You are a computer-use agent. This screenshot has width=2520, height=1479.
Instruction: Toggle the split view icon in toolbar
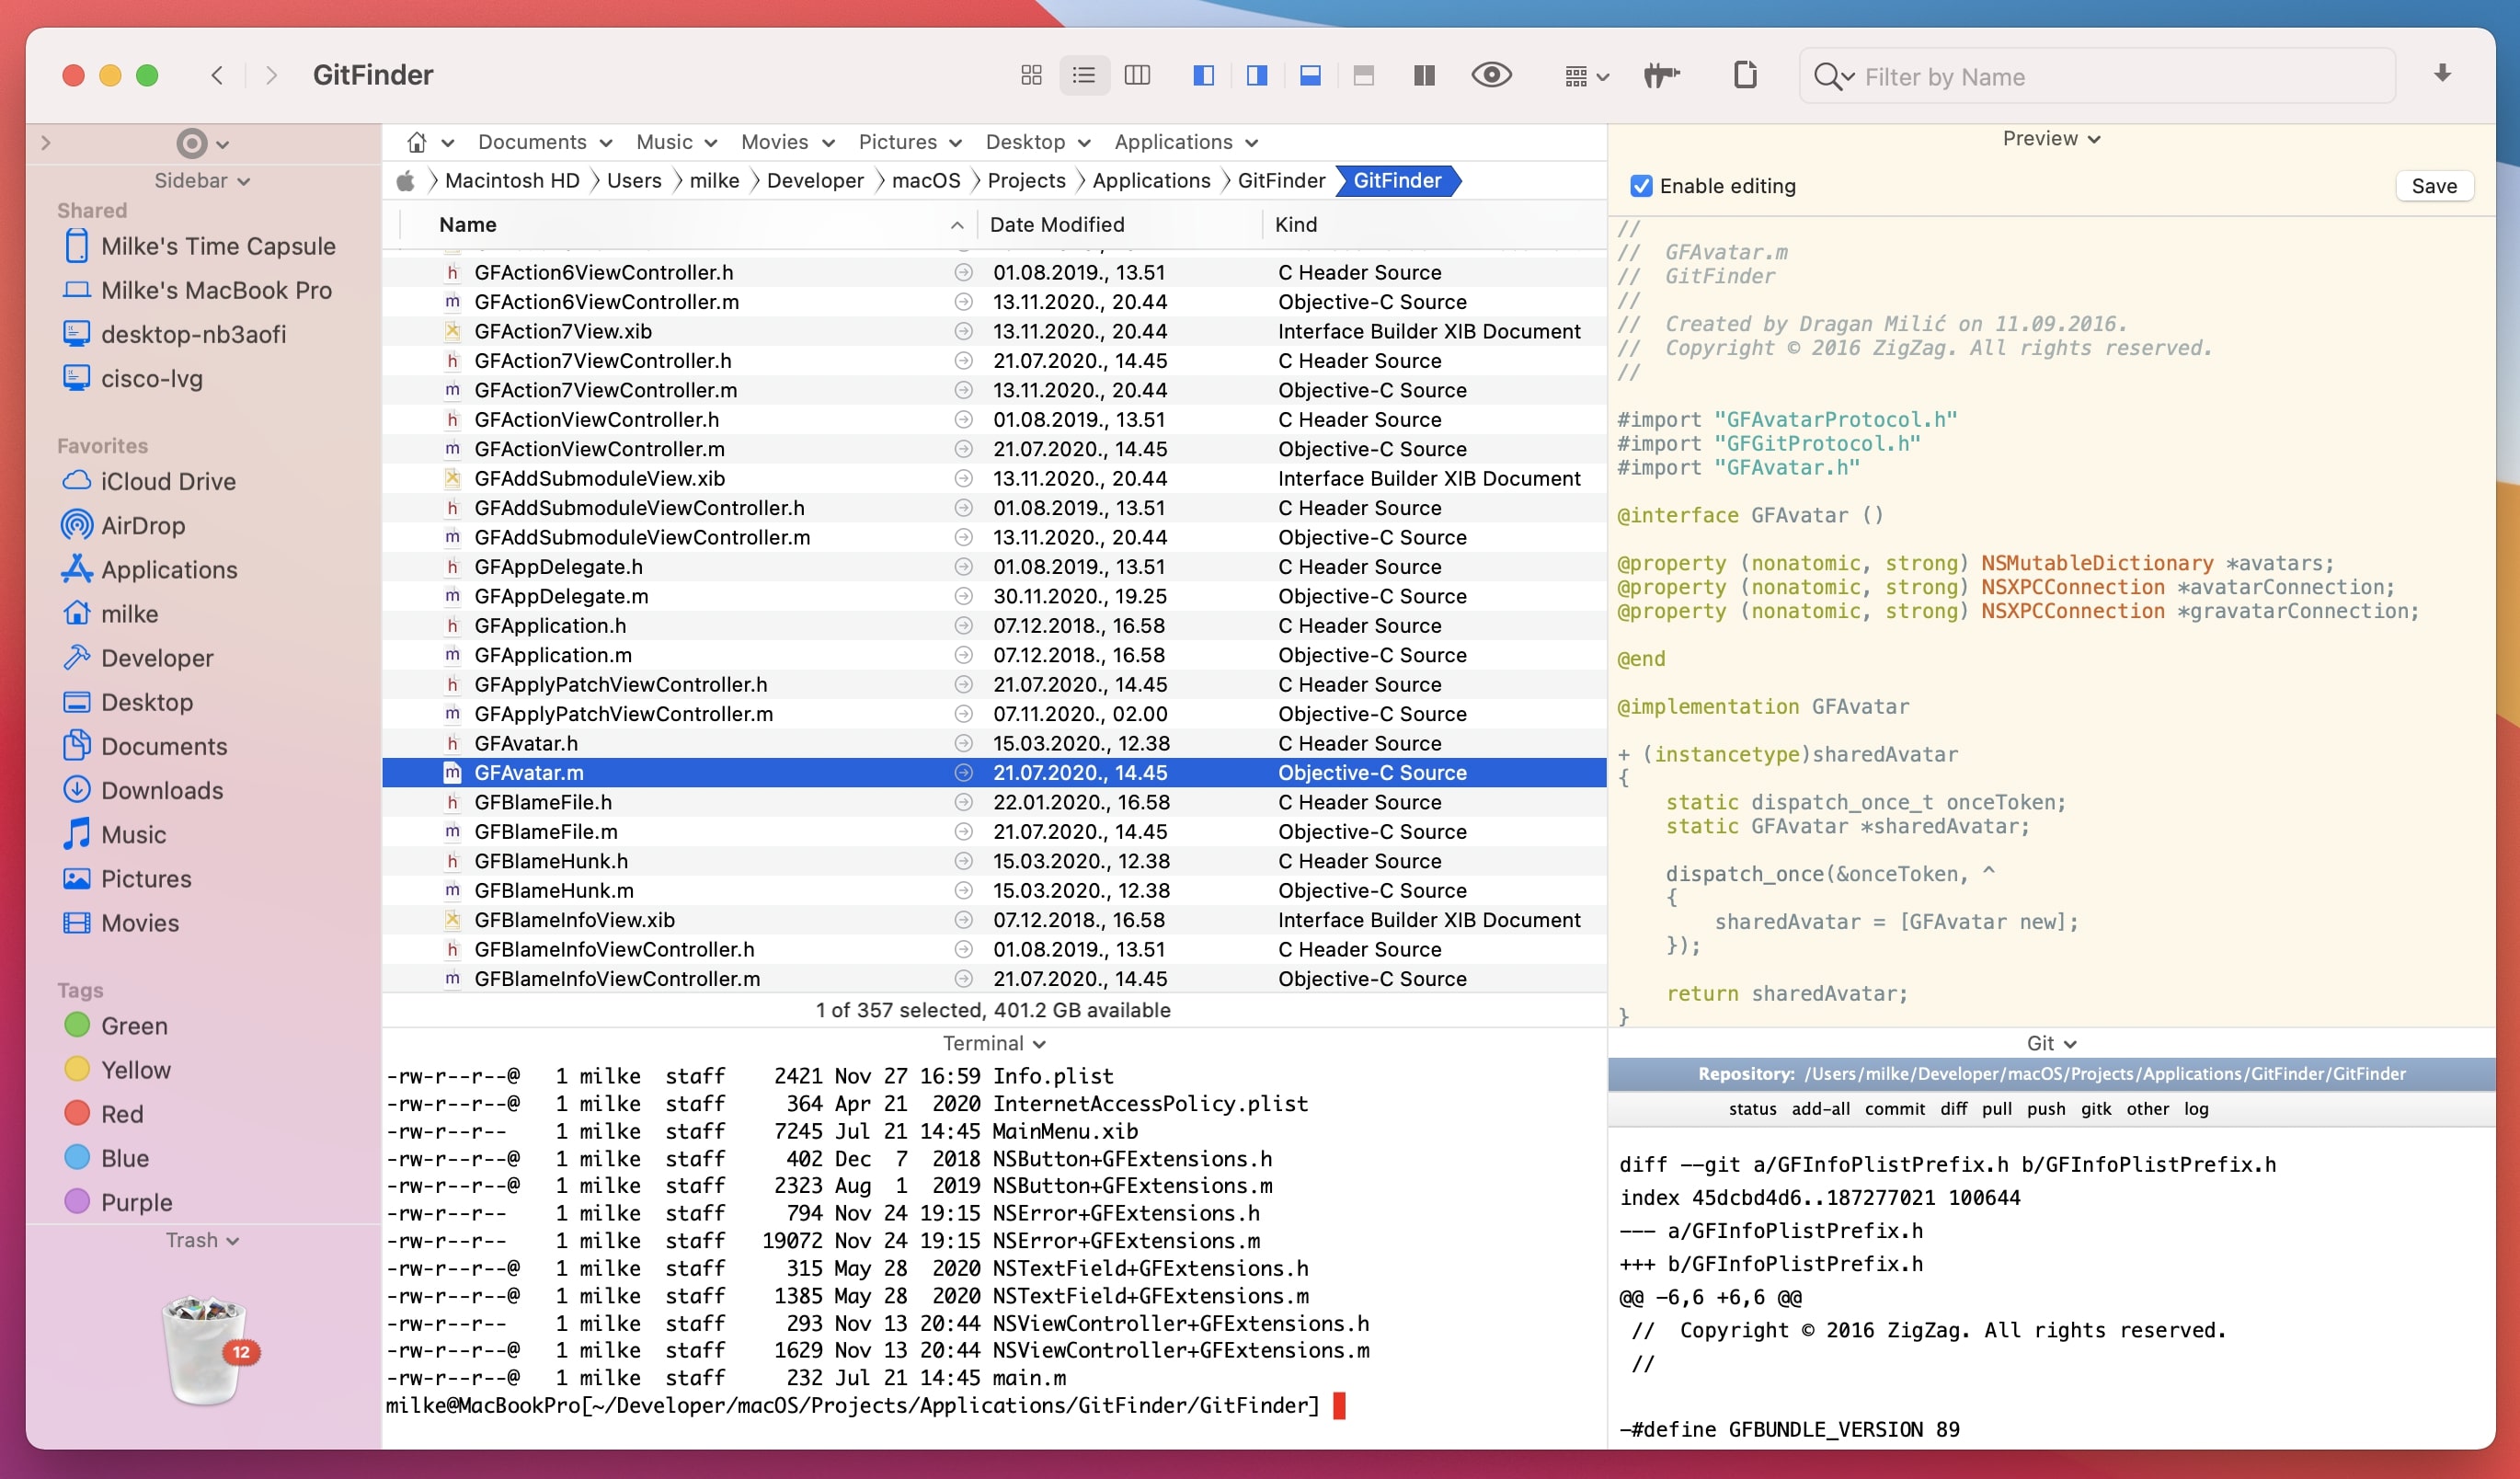[1426, 74]
